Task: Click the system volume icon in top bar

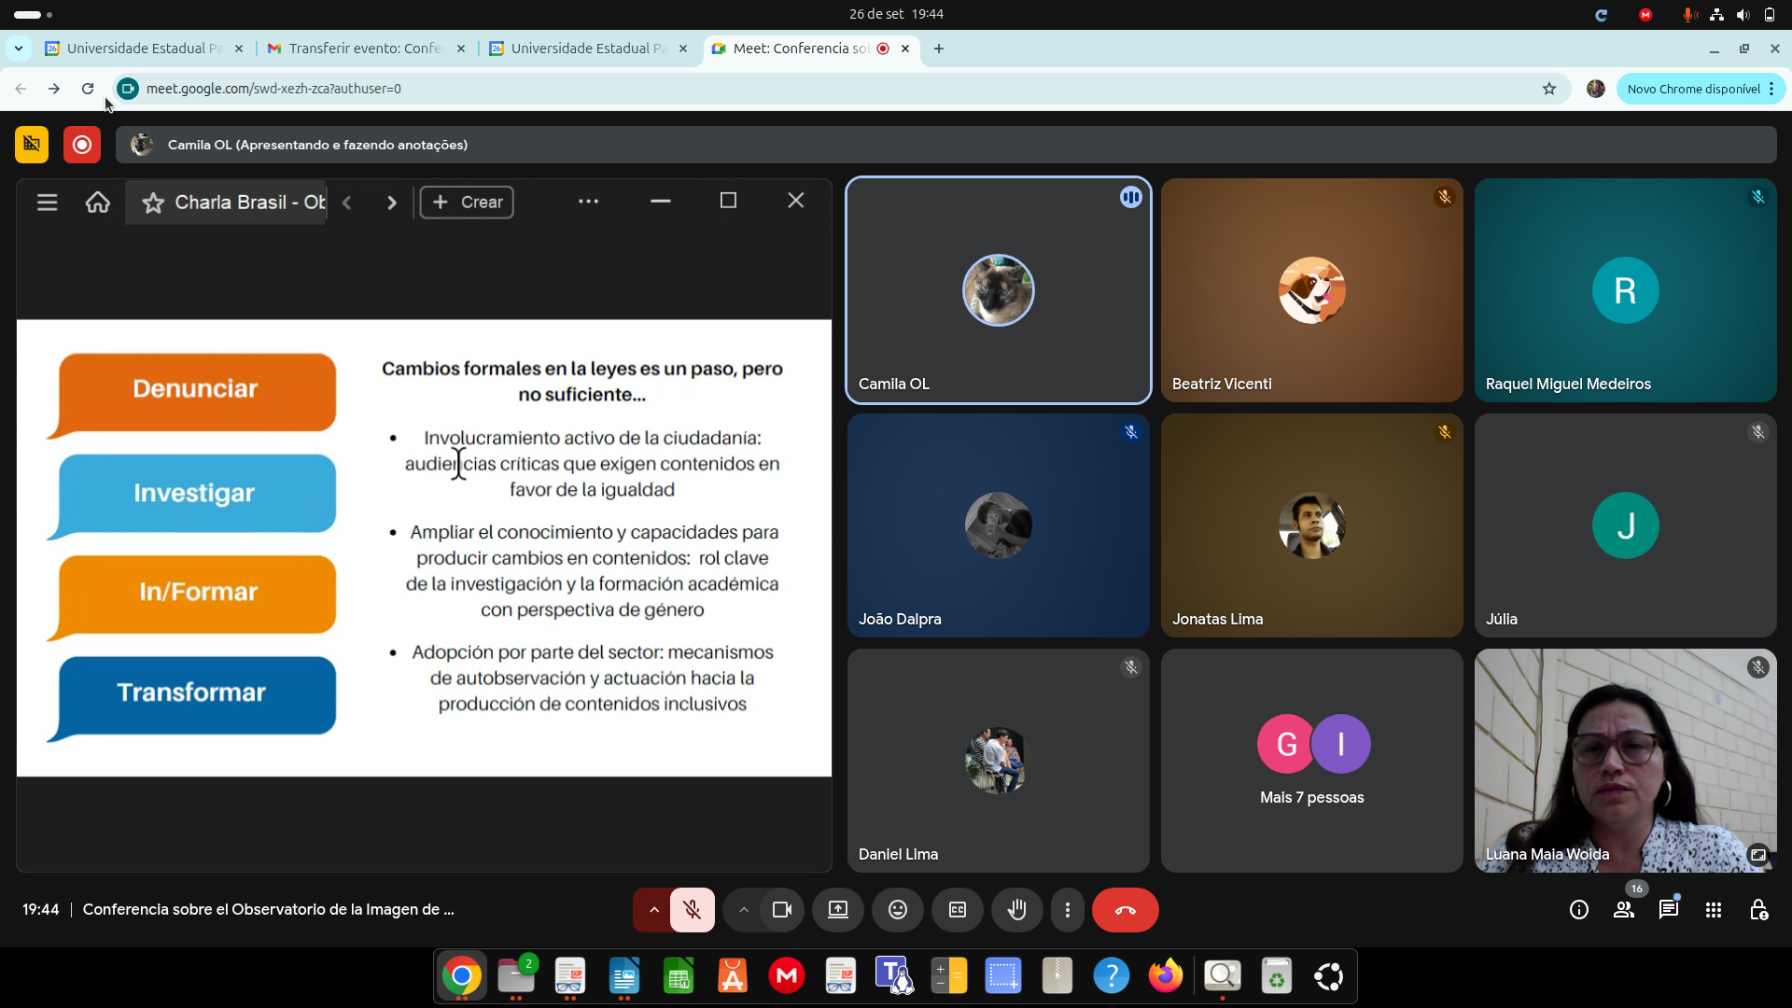Action: coord(1743,14)
